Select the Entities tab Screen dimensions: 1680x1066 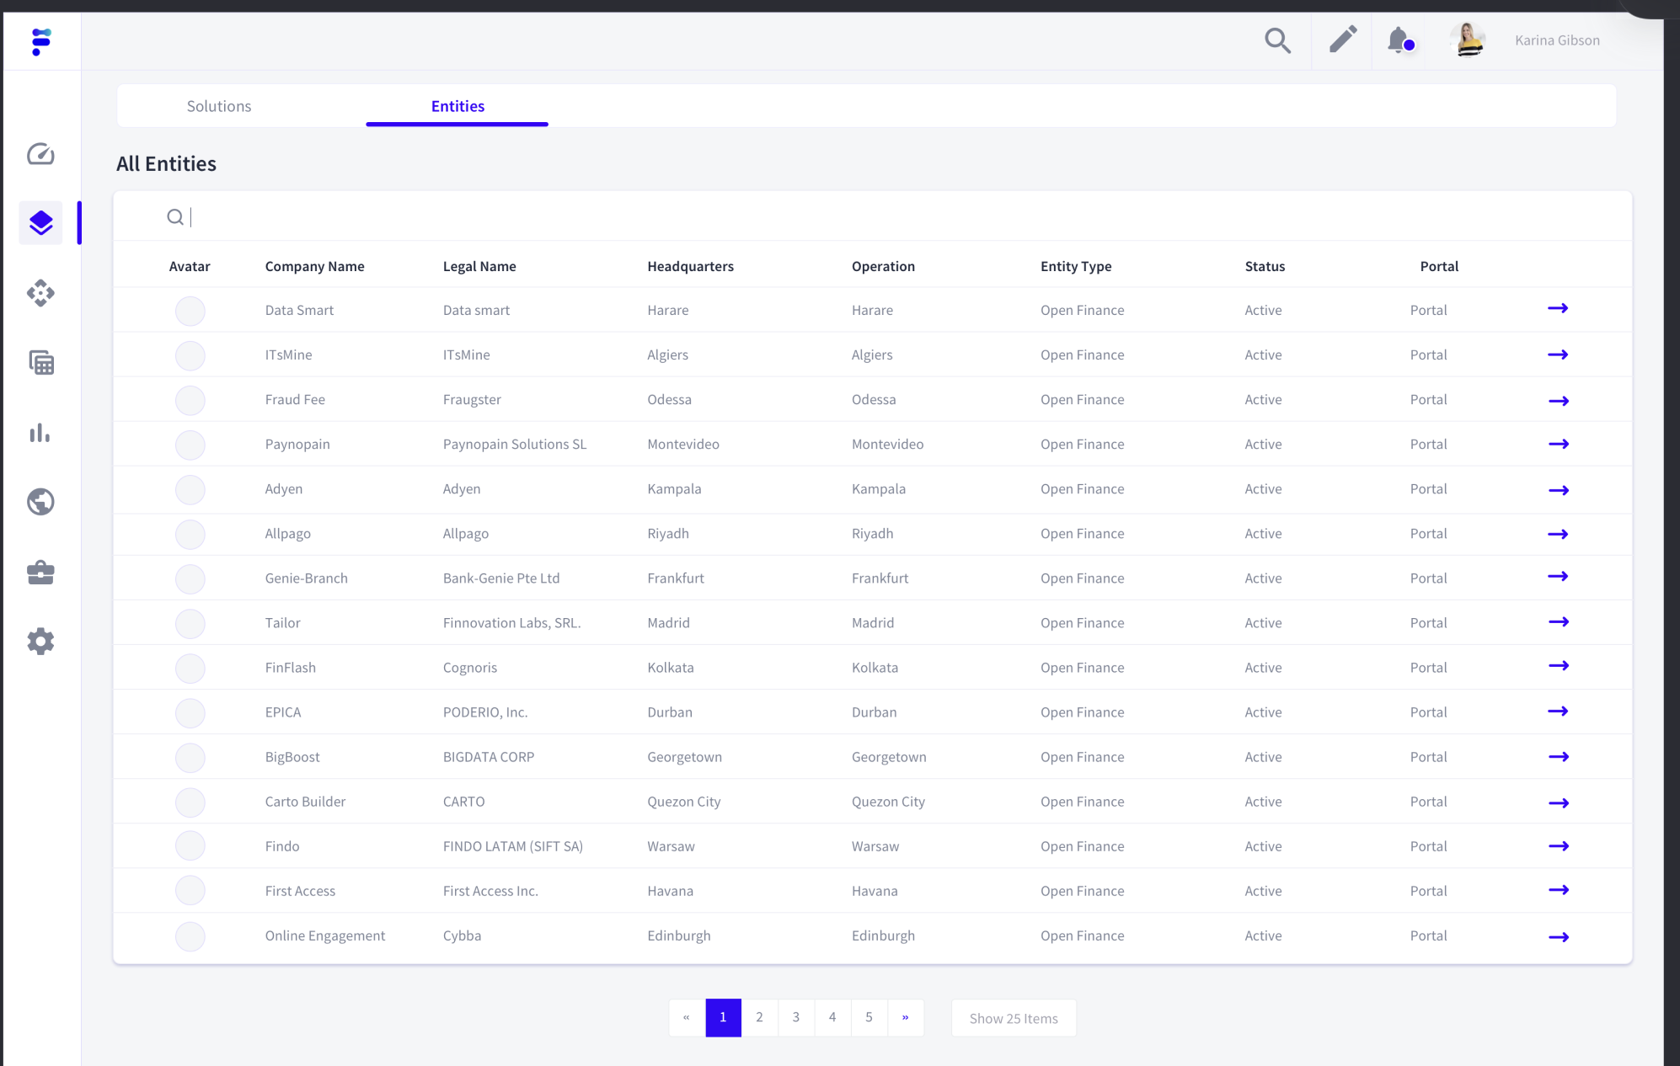pyautogui.click(x=457, y=106)
